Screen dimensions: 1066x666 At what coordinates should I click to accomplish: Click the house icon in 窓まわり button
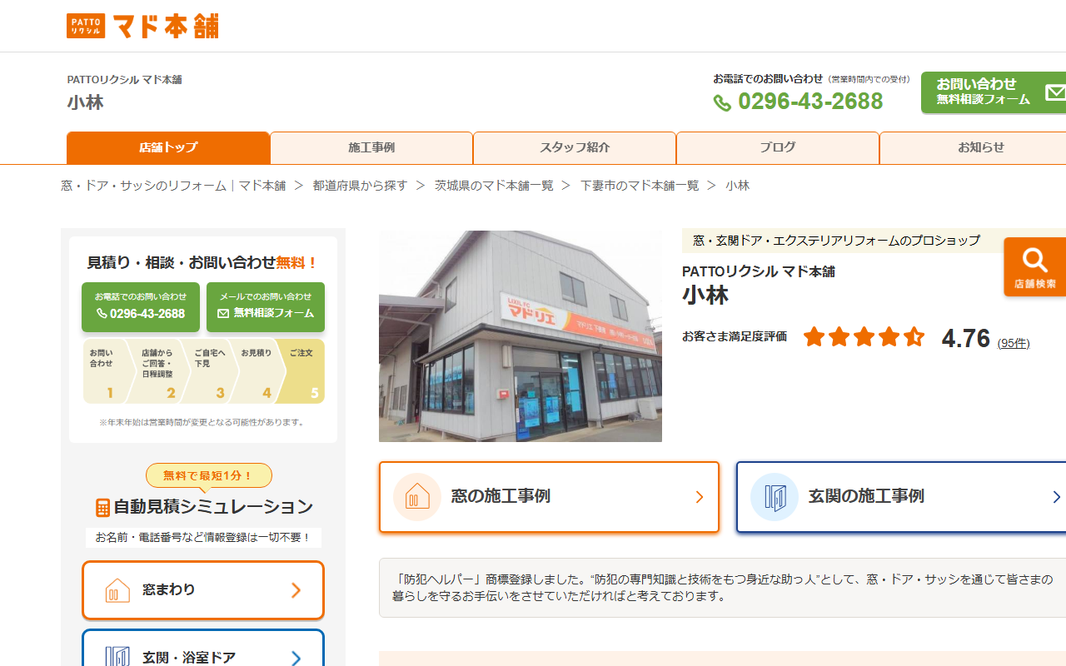point(117,590)
